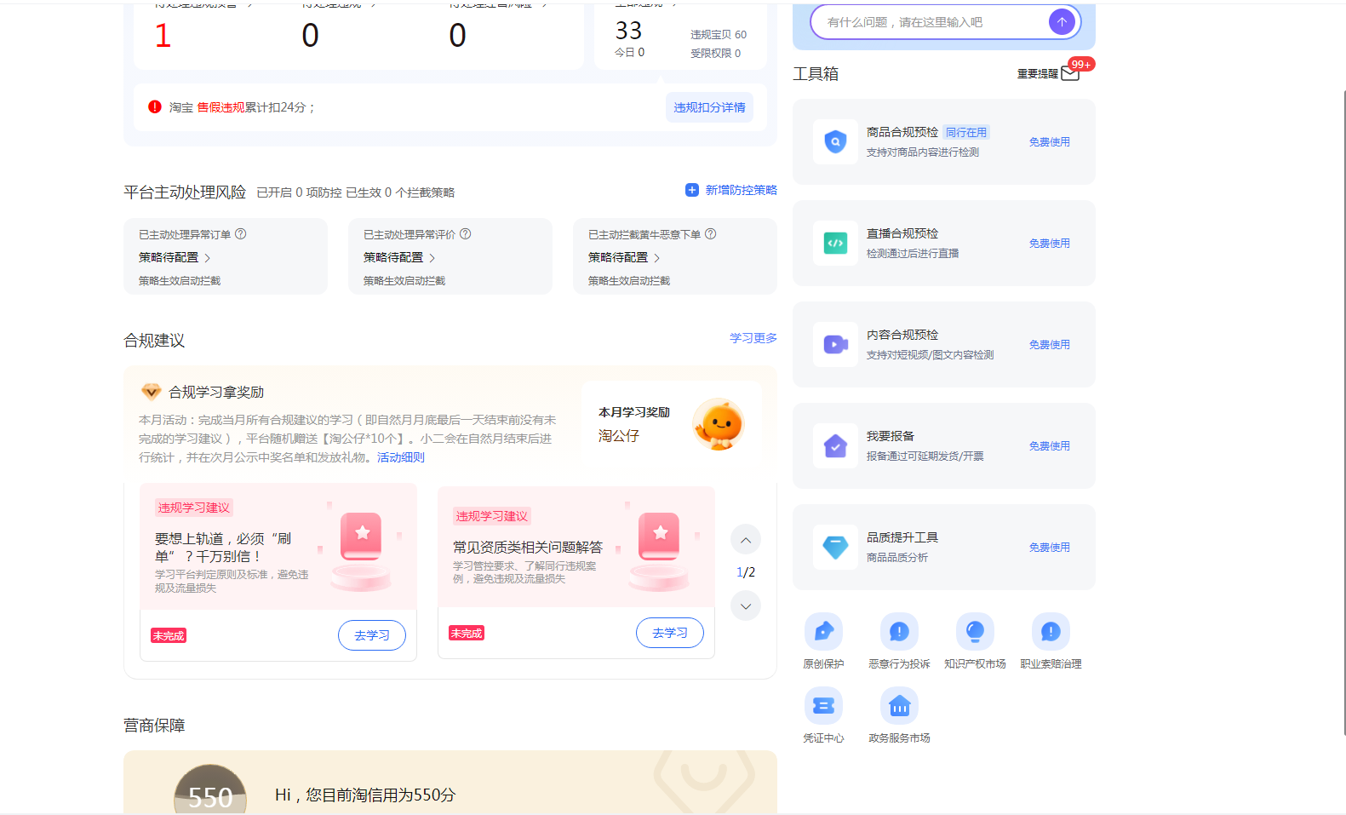Open 凭证中心 tool
1346x815 pixels.
click(823, 715)
